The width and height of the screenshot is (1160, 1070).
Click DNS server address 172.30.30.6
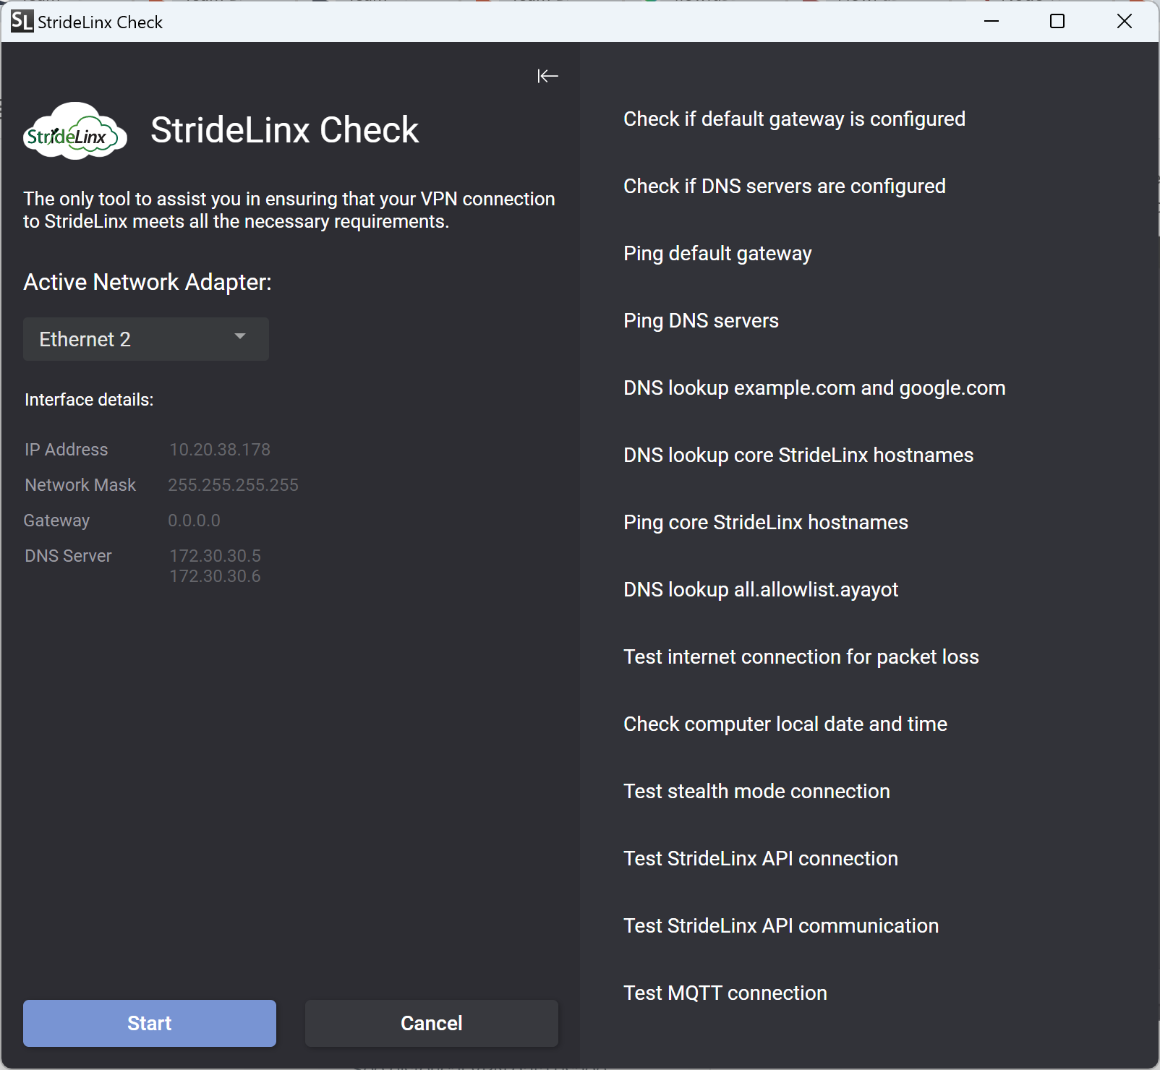coord(215,576)
